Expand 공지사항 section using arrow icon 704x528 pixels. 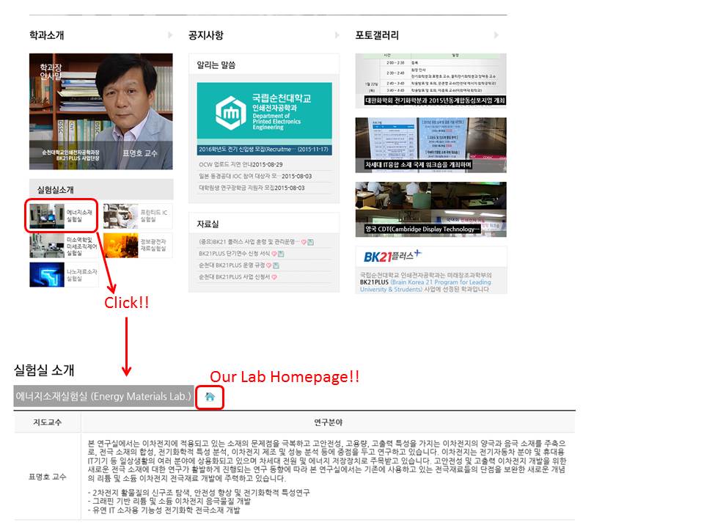334,35
